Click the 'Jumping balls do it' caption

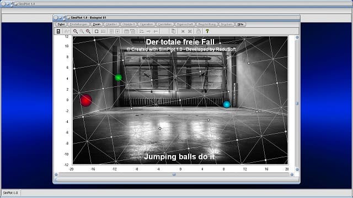click(x=179, y=157)
